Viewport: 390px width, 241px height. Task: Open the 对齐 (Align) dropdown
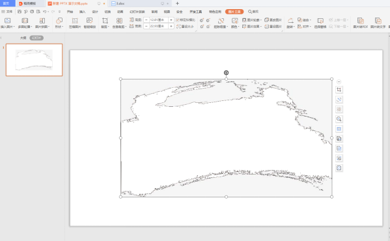(305, 26)
